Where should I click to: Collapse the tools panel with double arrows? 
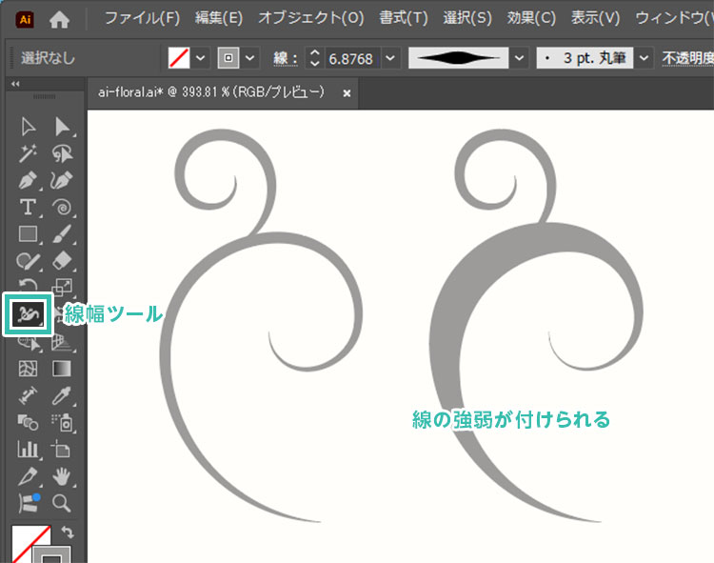15,85
